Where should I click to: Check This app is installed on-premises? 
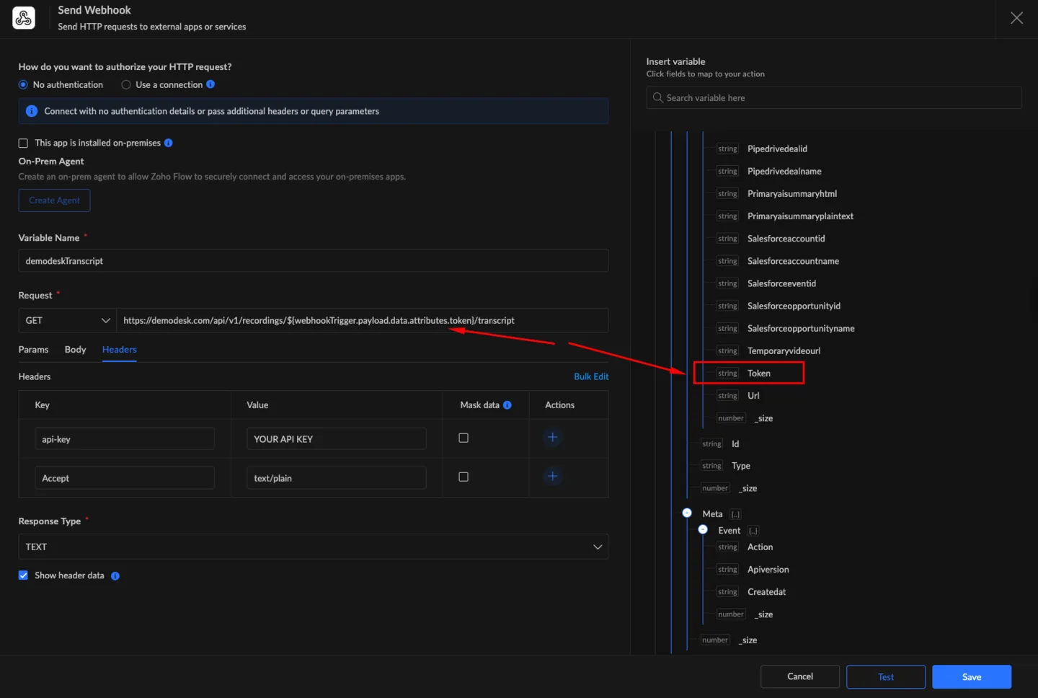[23, 143]
